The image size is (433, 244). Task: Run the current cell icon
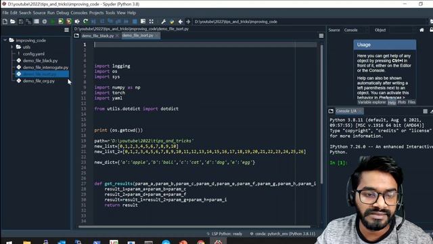click(61, 22)
